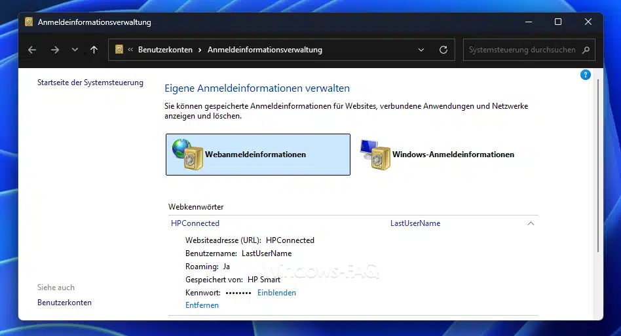621x336 pixels.
Task: Collapse the HPConnected entry chevron
Action: coord(531,223)
